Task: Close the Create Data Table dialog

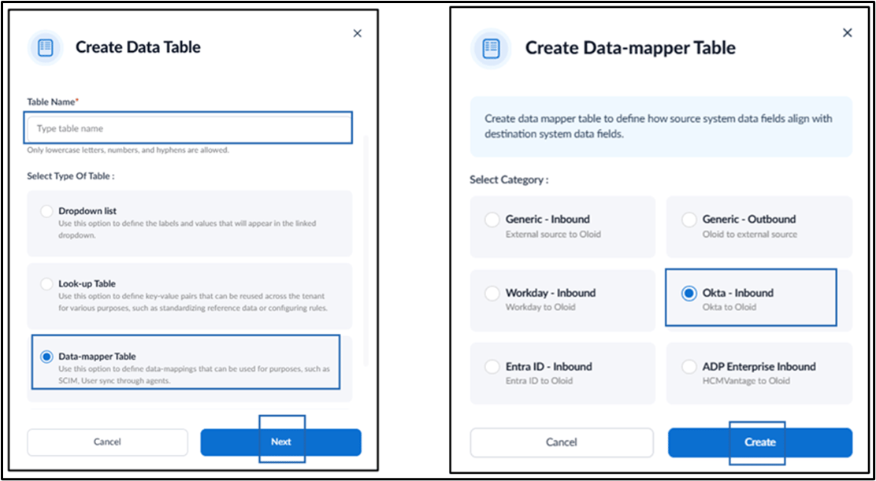Action: coord(358,34)
